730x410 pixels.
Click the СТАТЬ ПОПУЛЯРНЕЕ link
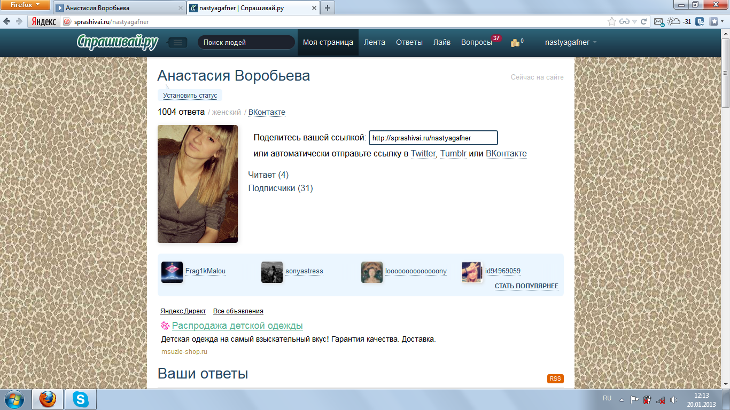point(526,286)
